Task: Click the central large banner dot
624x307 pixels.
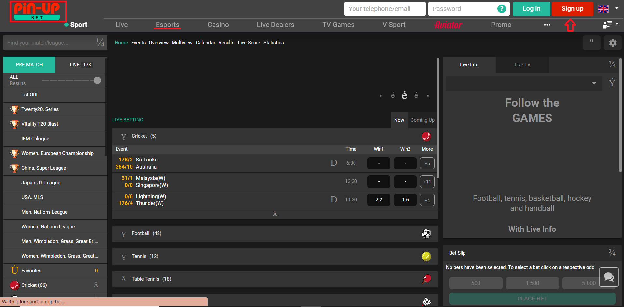Action: coord(404,95)
